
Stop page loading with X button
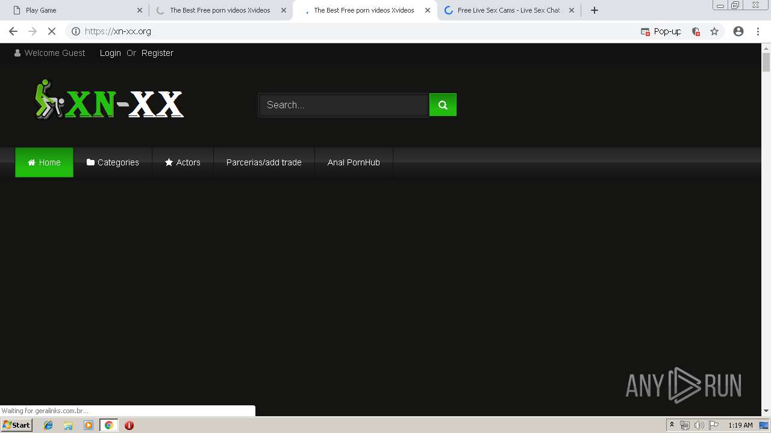click(52, 31)
